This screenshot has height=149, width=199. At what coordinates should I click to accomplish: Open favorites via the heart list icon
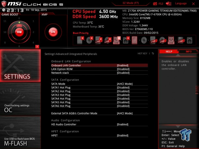[x=169, y=4]
